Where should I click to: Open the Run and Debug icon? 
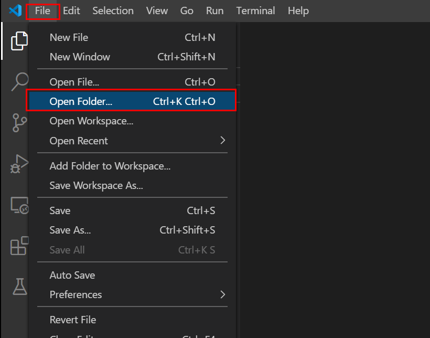click(x=19, y=164)
